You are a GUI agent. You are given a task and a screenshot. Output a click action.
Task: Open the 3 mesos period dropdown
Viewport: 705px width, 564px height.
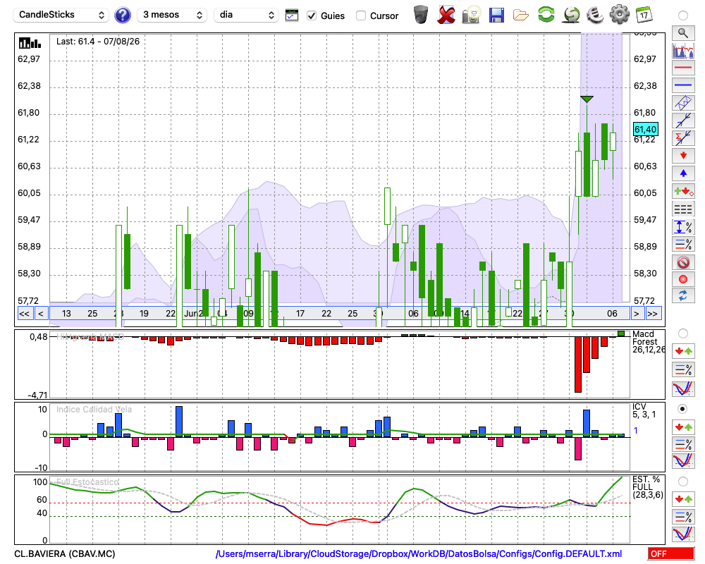click(172, 15)
